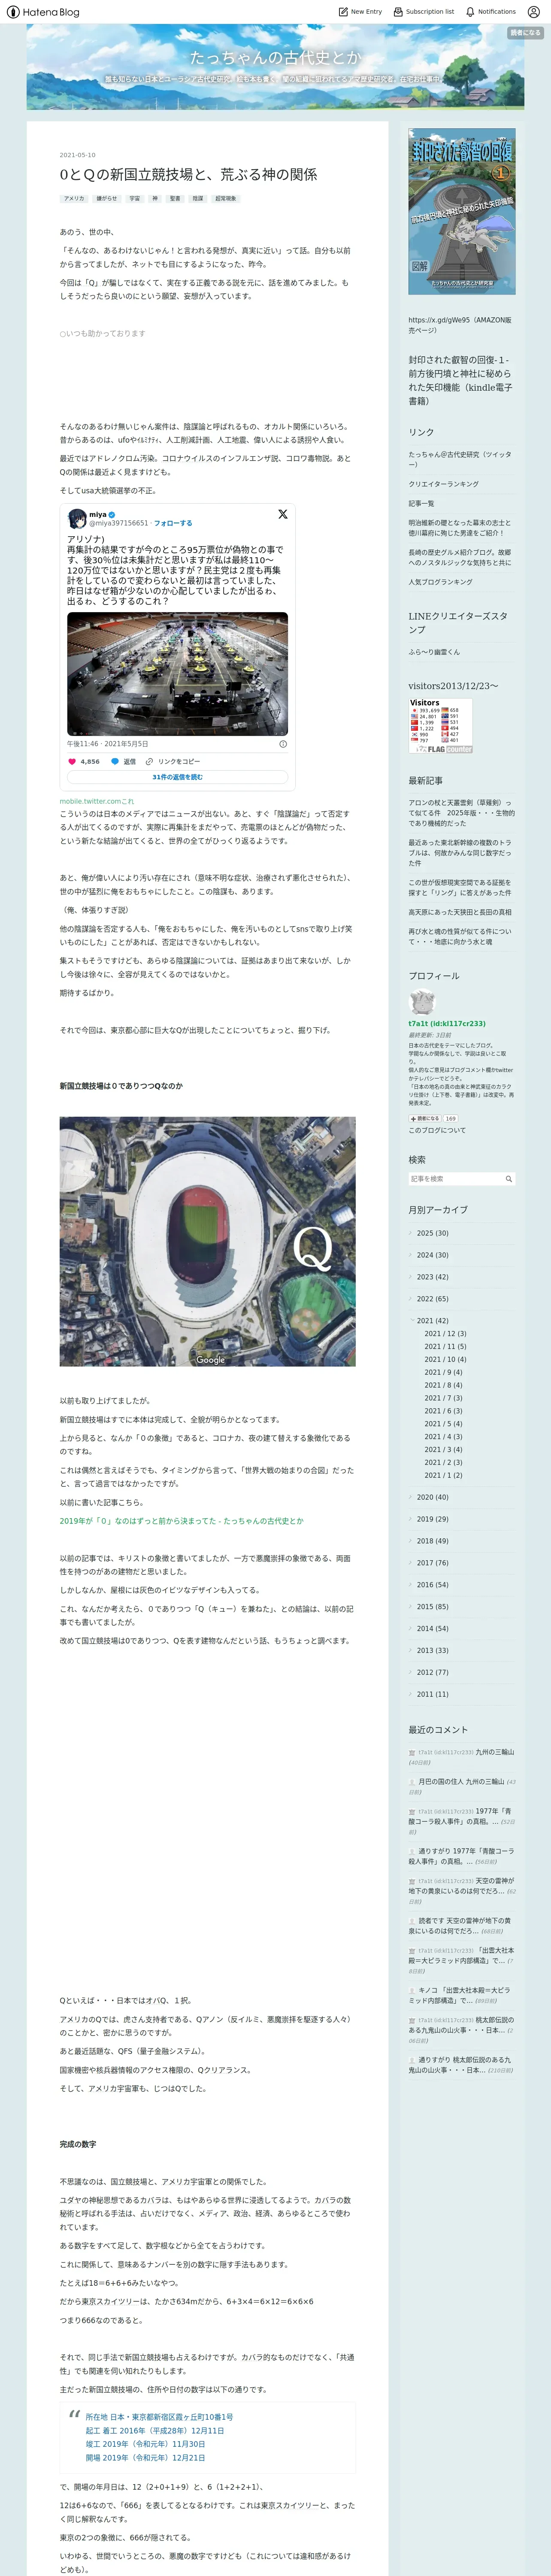The height and width of the screenshot is (2576, 551).
Task: Open Subscription list
Action: pos(424,12)
